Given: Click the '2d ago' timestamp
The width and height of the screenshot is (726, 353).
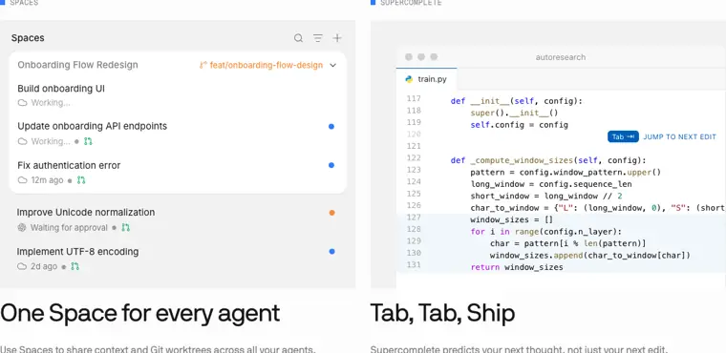Looking at the screenshot, I should [44, 266].
